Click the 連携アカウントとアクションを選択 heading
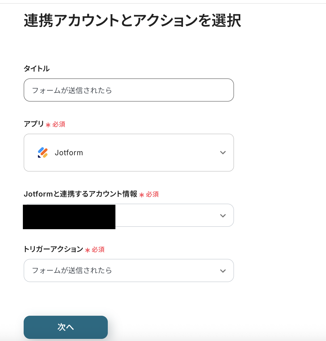The width and height of the screenshot is (326, 341). 133,21
